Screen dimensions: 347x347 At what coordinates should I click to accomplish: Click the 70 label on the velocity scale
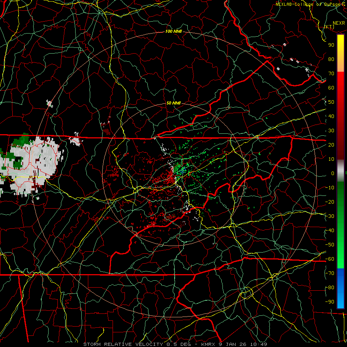click(x=331, y=74)
